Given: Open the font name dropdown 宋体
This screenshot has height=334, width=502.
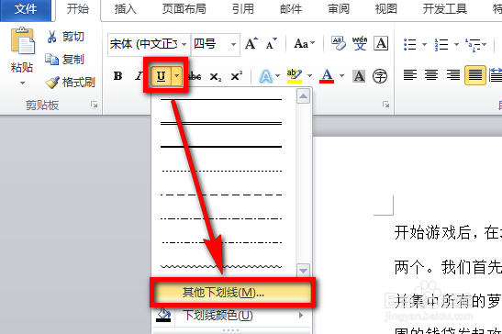Looking at the screenshot, I should point(184,44).
